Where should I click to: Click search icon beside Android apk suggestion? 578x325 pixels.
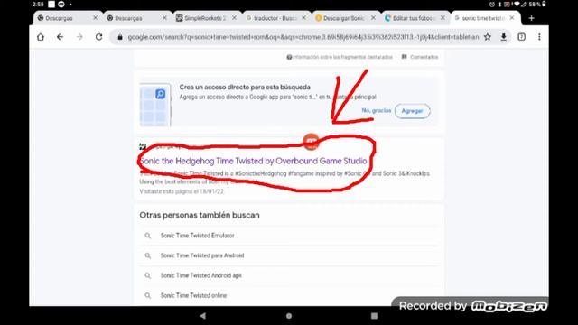pyautogui.click(x=148, y=275)
